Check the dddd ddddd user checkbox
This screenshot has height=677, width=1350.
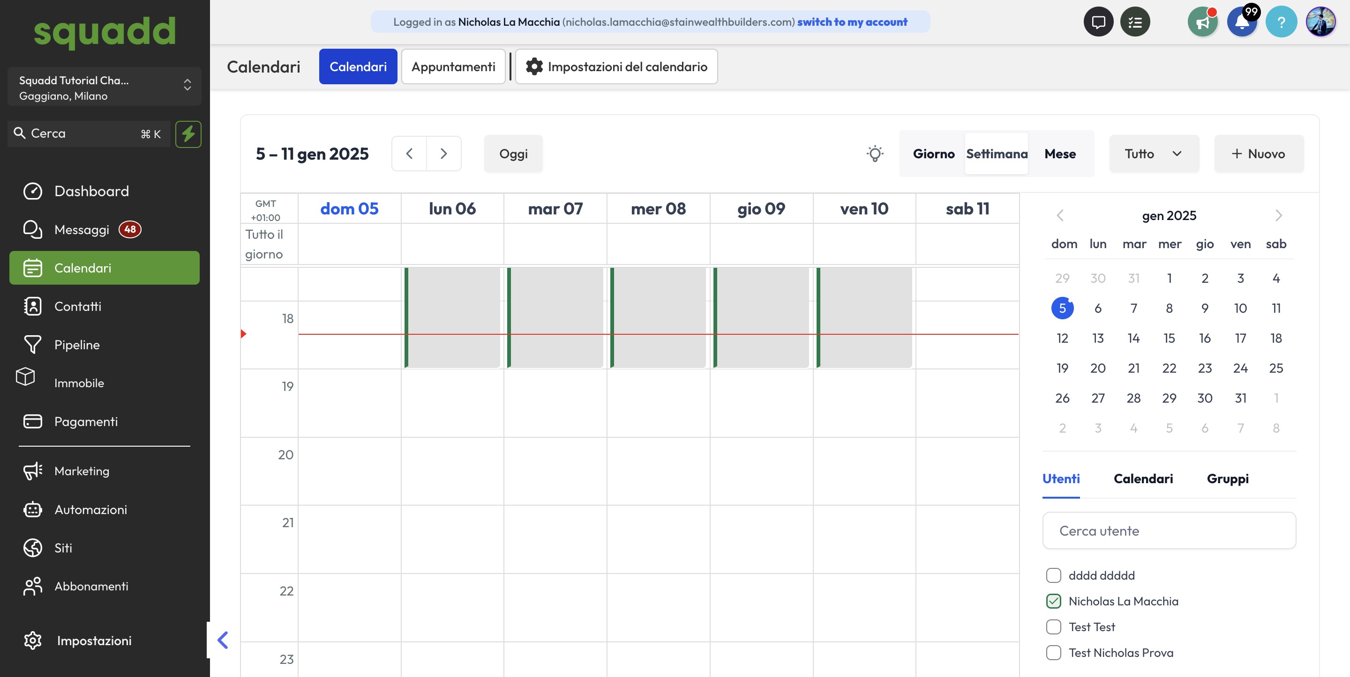(x=1053, y=575)
